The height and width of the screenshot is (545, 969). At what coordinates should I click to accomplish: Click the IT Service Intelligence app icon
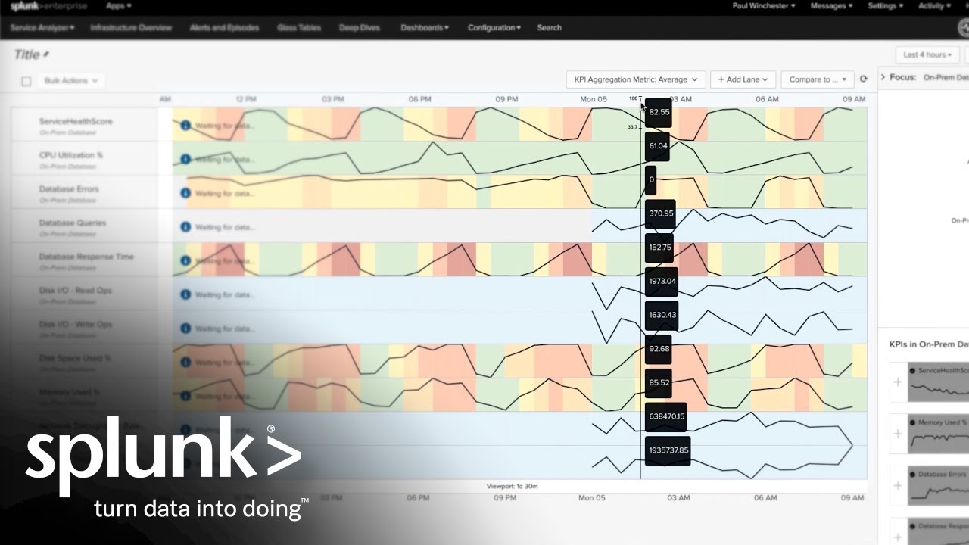pyautogui.click(x=964, y=28)
